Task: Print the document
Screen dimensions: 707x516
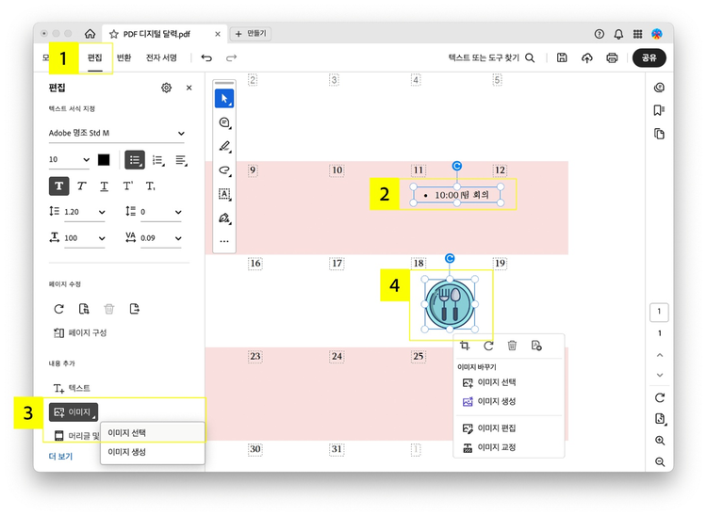Action: point(612,57)
